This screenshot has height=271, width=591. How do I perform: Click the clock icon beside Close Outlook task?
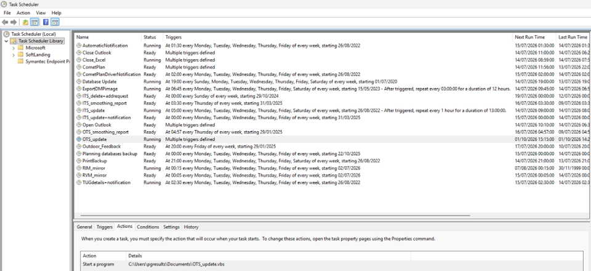(x=79, y=53)
